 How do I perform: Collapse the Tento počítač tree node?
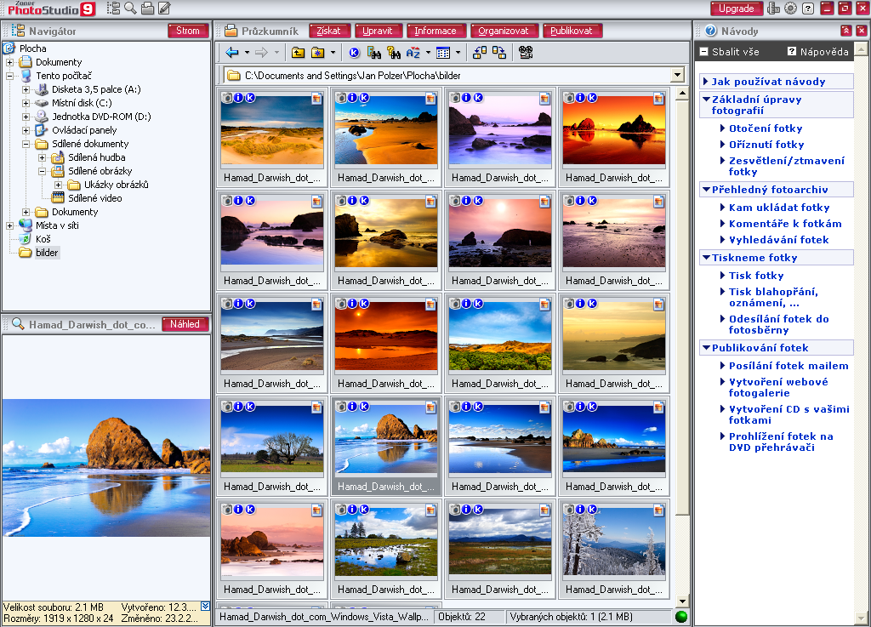click(10, 76)
